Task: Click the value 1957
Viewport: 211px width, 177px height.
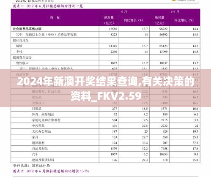Action: point(114,154)
